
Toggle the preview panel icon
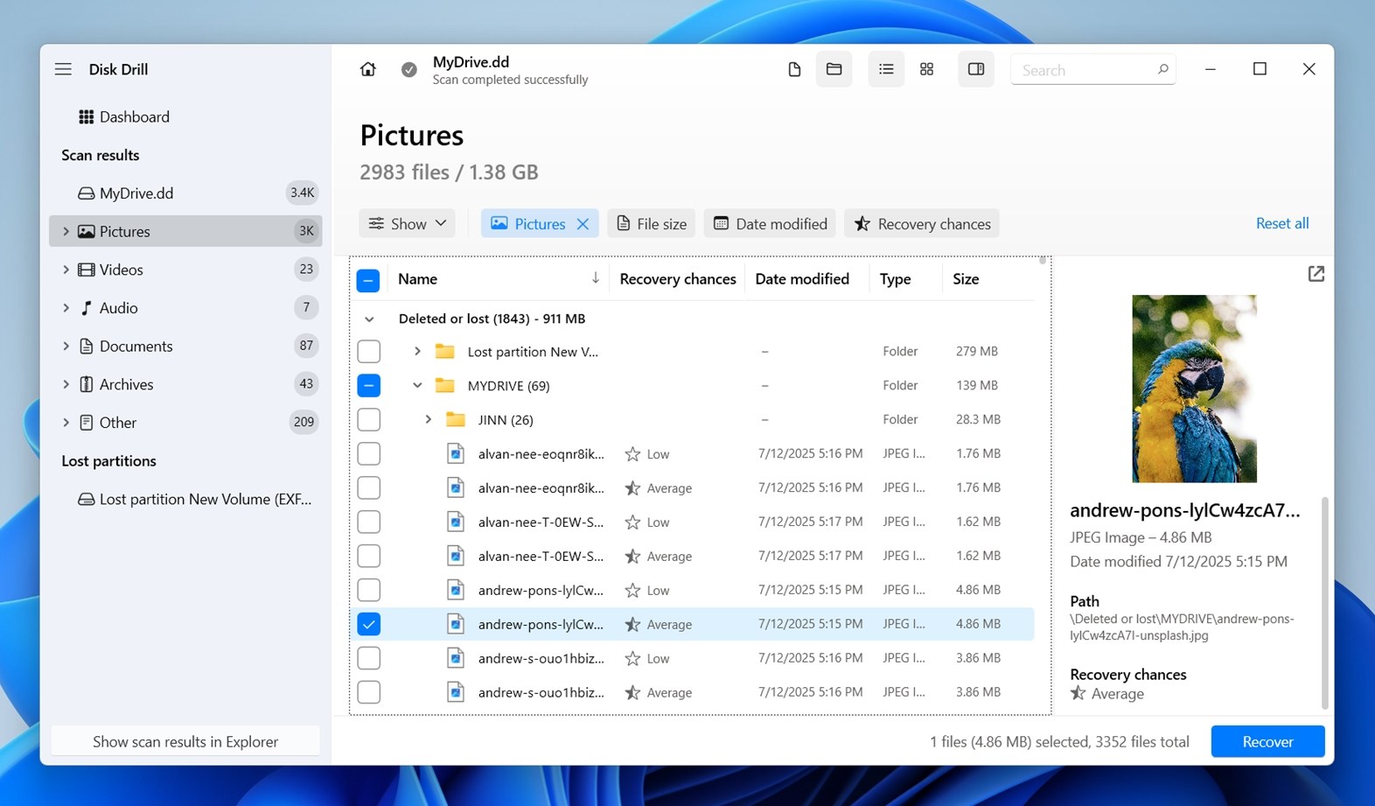point(975,70)
